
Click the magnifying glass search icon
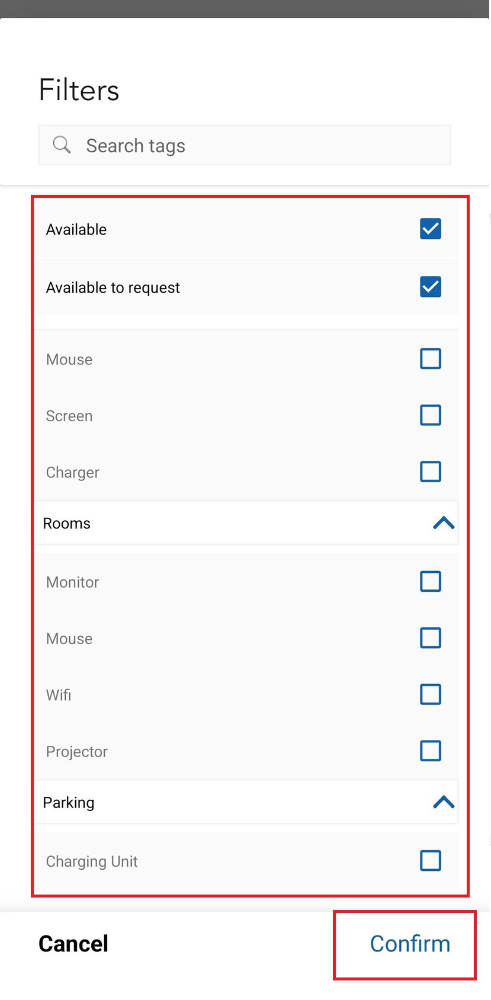62,145
